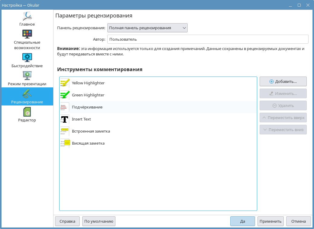Click into the Автор text field
314x229 pixels.
pos(208,39)
